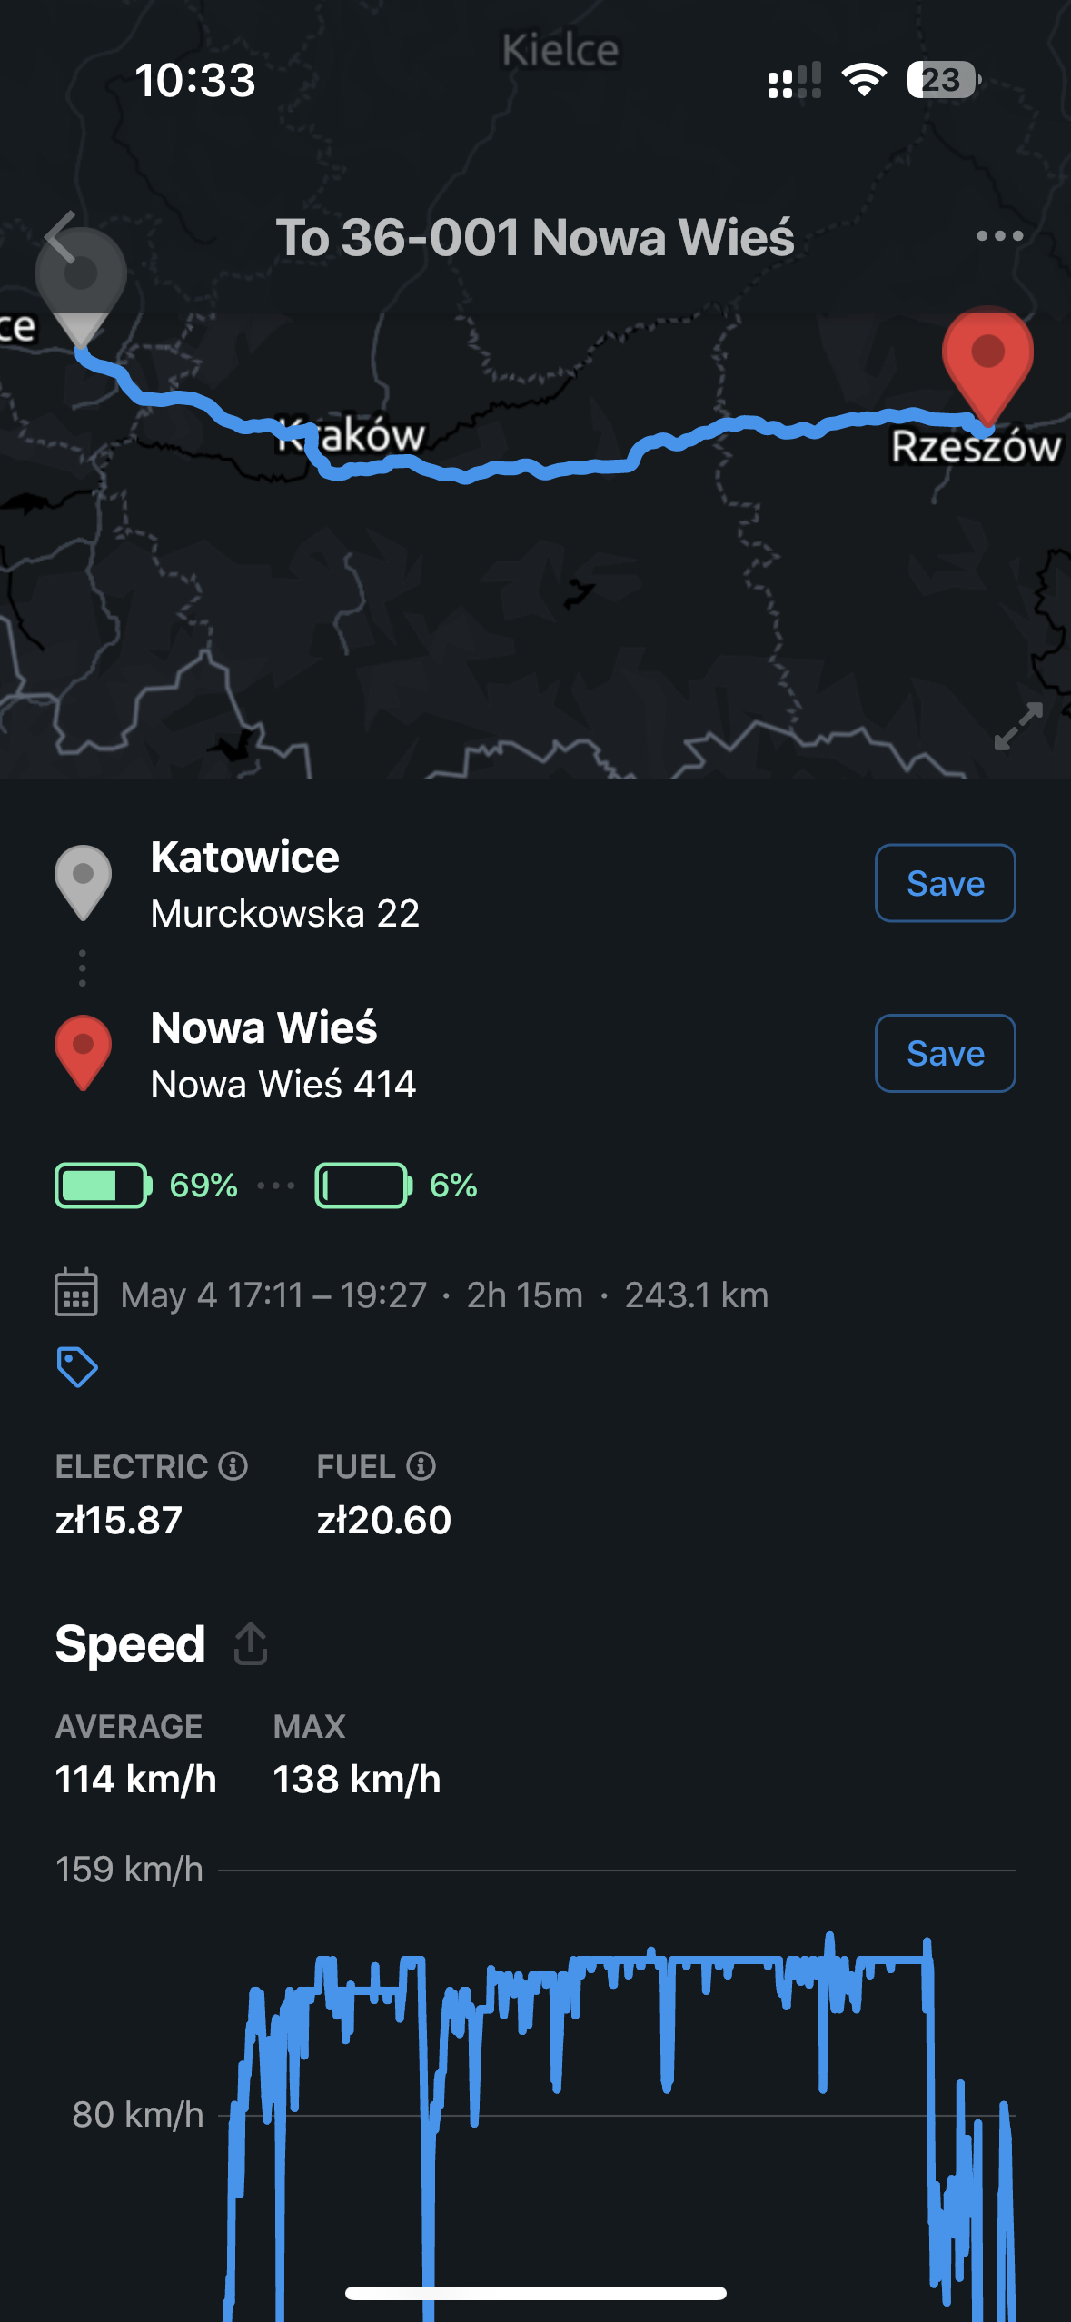
Task: Share the Speed chart
Action: pos(251,1643)
